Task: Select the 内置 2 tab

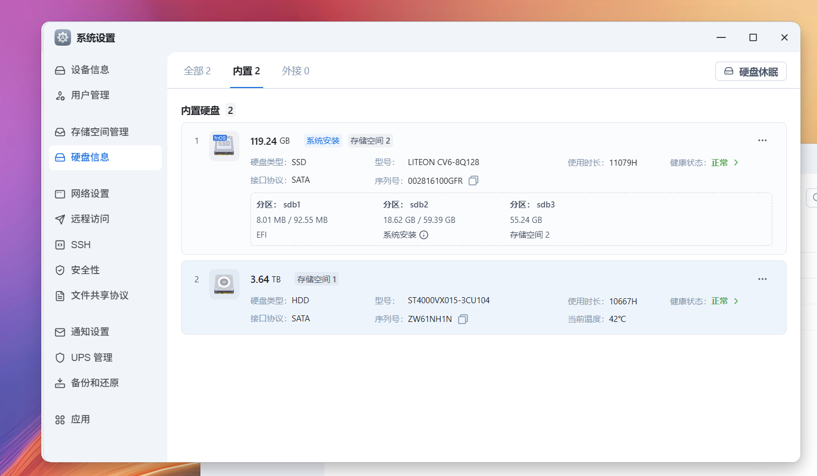Action: click(x=246, y=71)
